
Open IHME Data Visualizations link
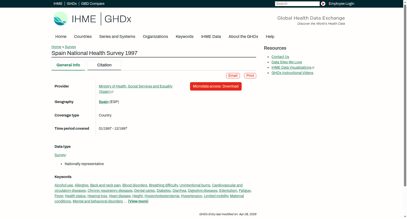click(291, 68)
